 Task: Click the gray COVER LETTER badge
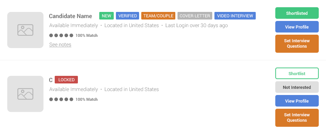click(195, 16)
